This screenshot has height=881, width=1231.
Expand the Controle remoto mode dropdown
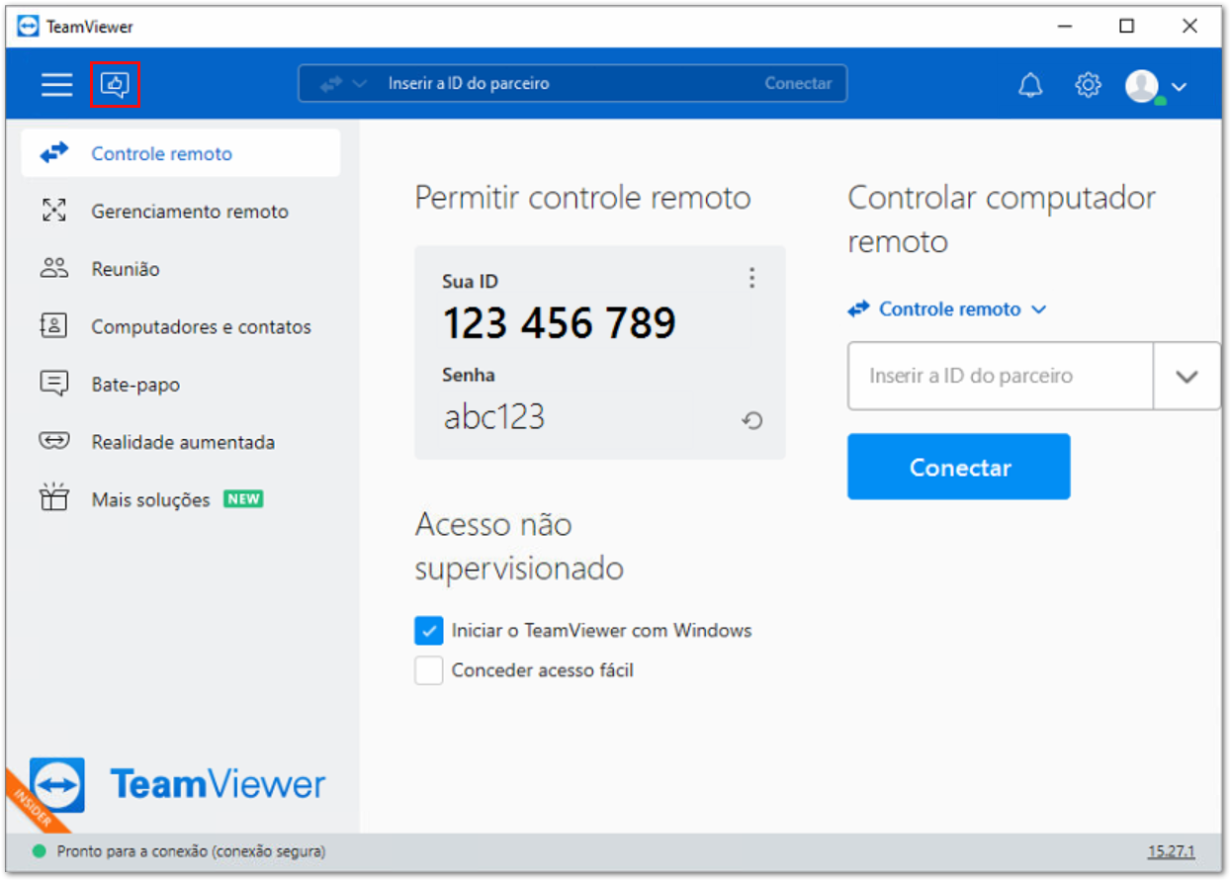click(x=947, y=309)
